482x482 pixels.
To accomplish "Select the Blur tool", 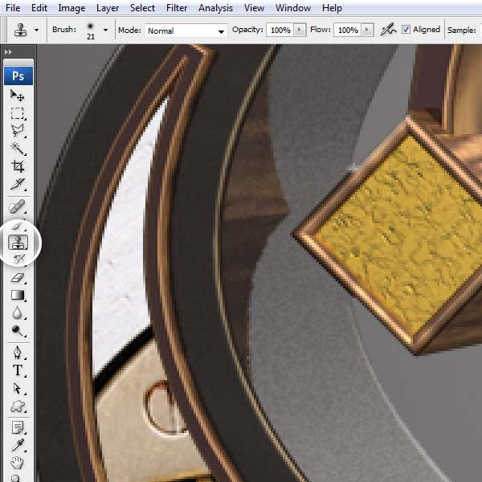I will [18, 313].
